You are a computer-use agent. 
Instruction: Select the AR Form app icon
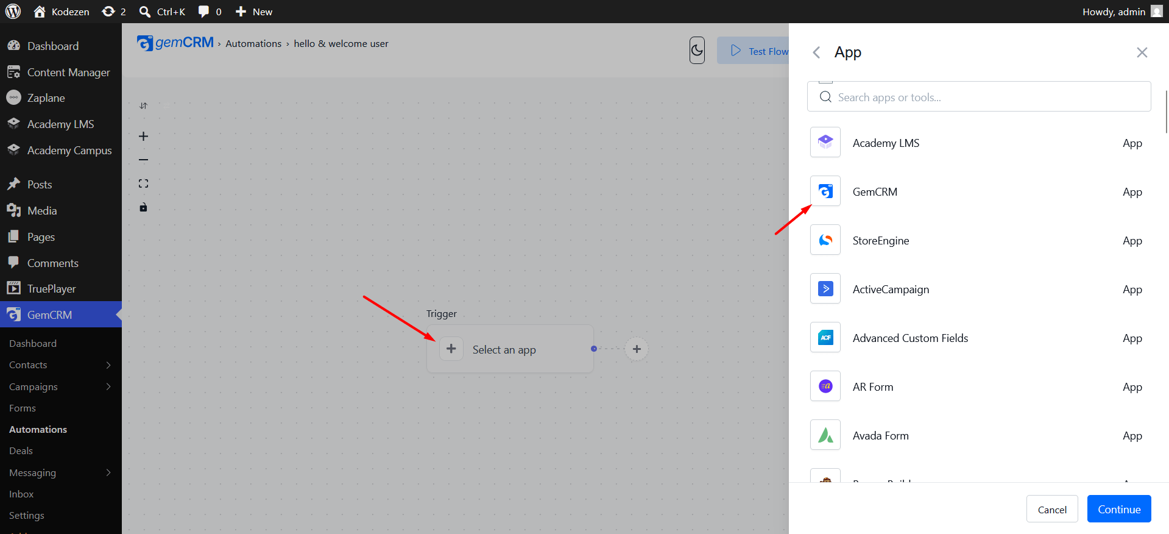825,386
